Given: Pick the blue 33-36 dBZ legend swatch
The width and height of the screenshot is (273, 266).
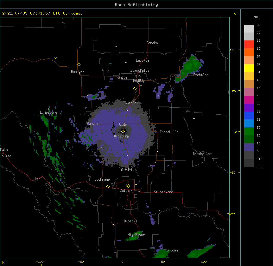Looking at the screenshot, I should 249,115.
